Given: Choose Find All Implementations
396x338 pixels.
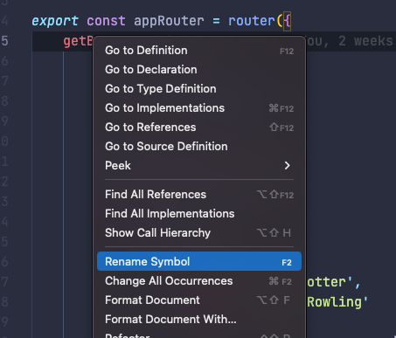Looking at the screenshot, I should [199, 214].
